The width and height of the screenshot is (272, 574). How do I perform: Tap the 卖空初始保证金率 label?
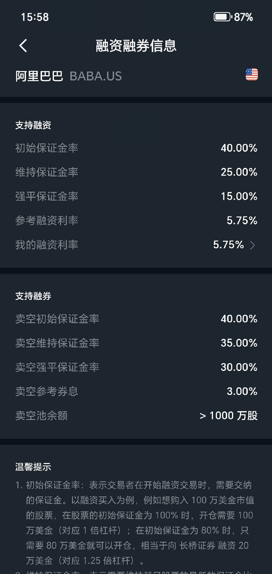(x=57, y=319)
